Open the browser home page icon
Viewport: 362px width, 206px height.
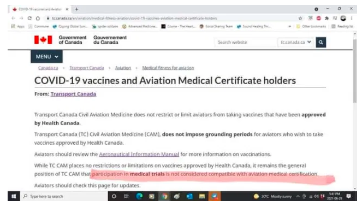pos(38,18)
